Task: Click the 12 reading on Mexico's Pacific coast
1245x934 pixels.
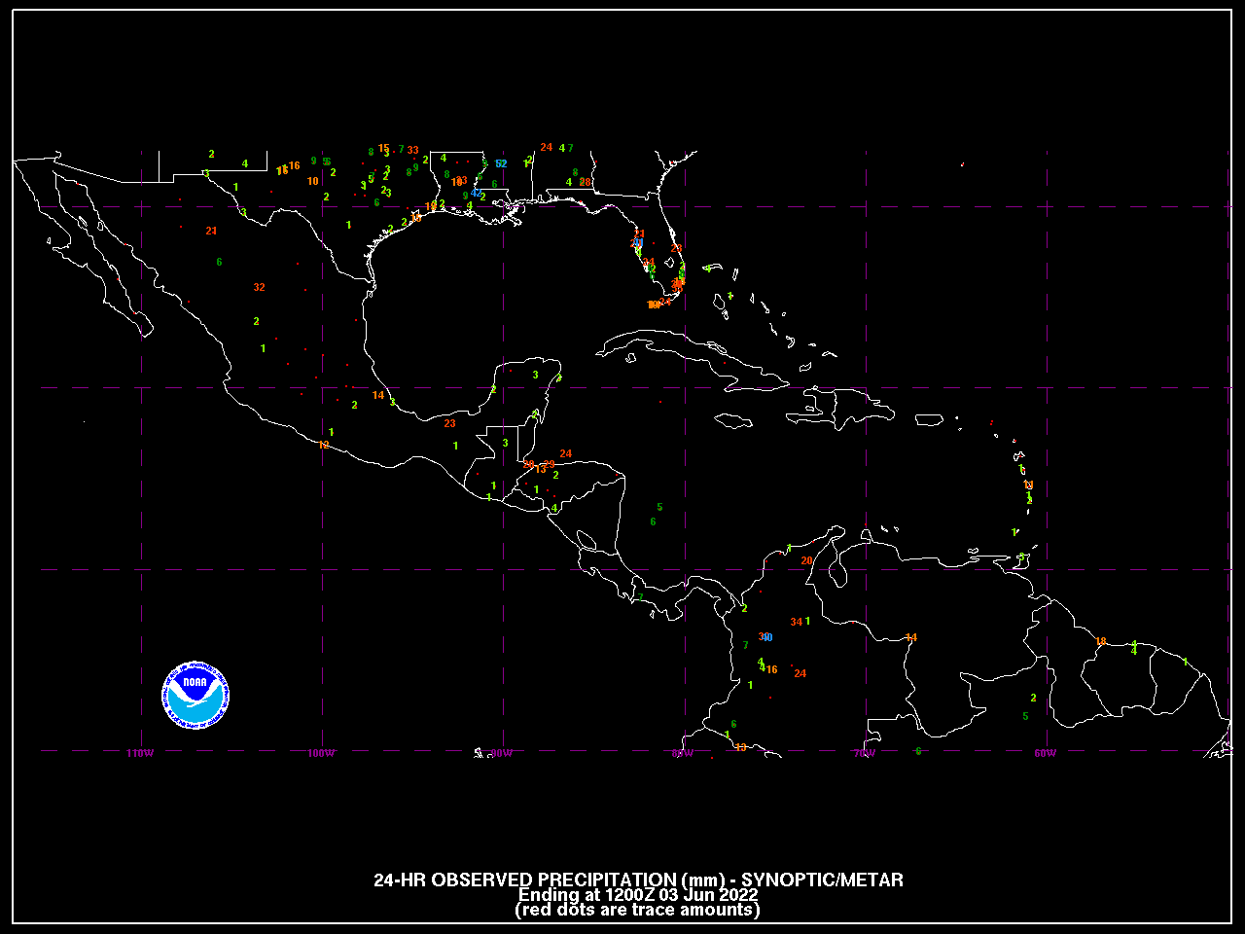Action: (324, 445)
